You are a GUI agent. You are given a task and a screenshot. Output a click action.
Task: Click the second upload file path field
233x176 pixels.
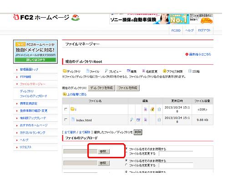80,163
